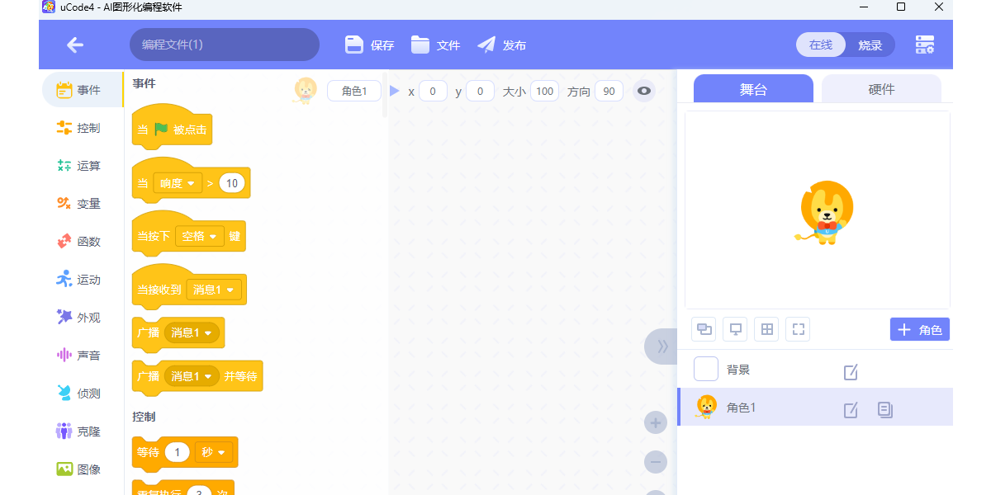Select the 运动 motion category
This screenshot has height=495, width=991.
pyautogui.click(x=83, y=280)
